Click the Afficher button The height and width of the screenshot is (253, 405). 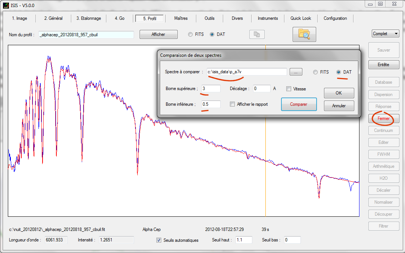[x=158, y=34]
